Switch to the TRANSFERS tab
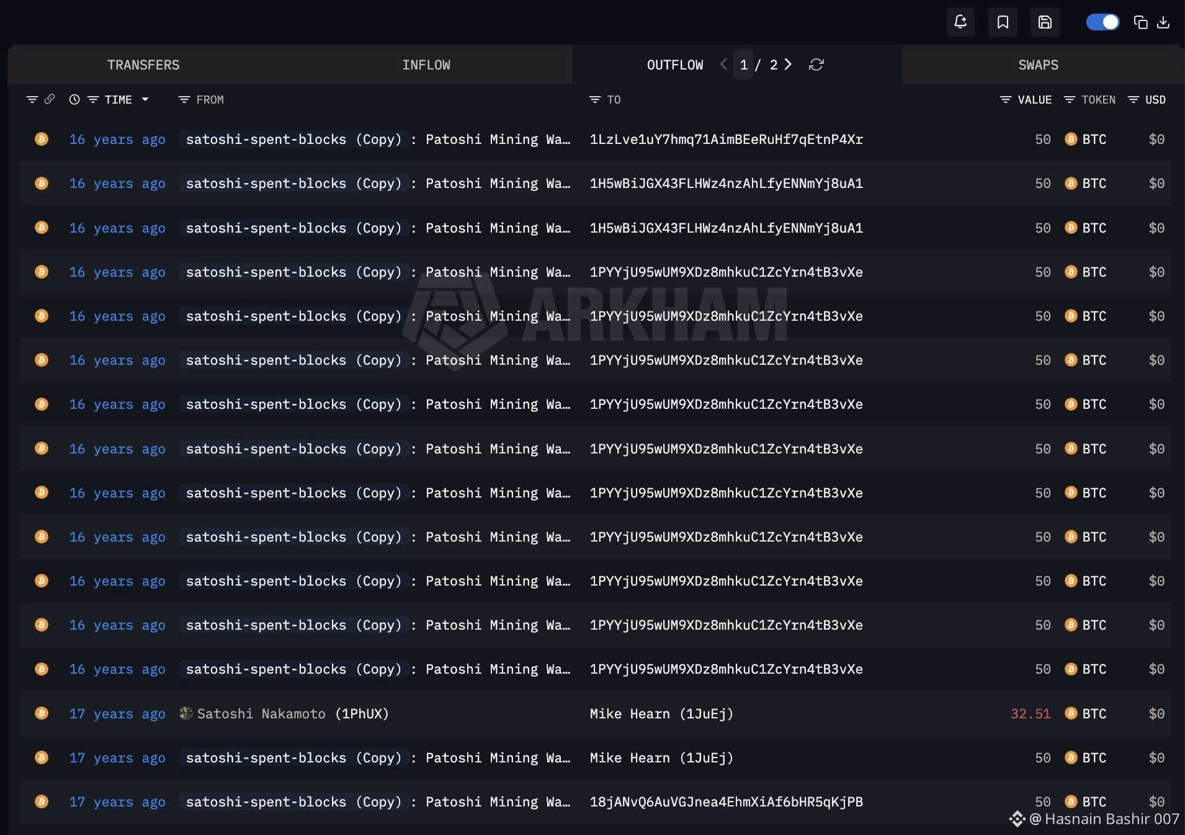This screenshot has height=835, width=1185. pos(143,65)
